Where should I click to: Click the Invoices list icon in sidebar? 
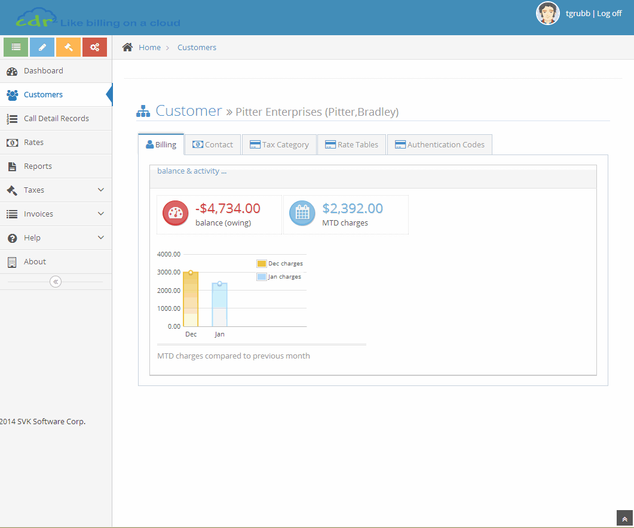coord(12,214)
